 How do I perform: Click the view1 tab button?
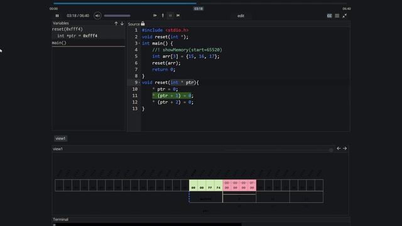coord(60,138)
